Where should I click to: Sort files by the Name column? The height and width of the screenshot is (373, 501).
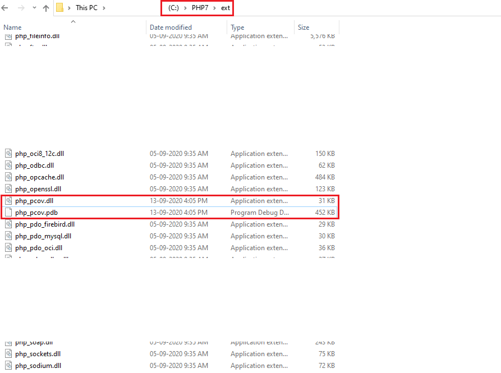[x=12, y=27]
